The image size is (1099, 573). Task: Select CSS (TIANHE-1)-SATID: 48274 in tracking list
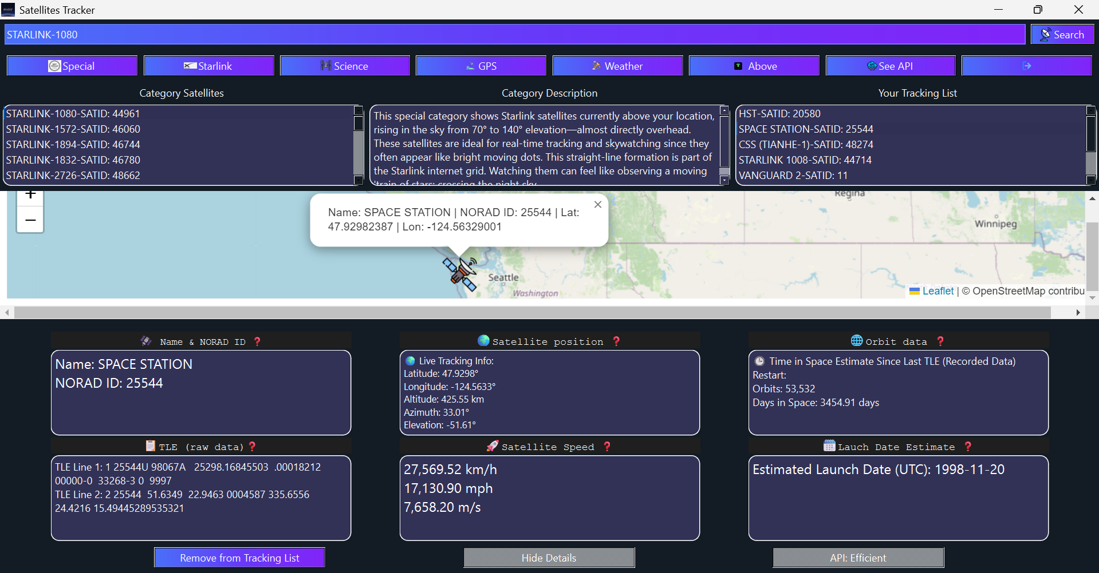(x=911, y=145)
